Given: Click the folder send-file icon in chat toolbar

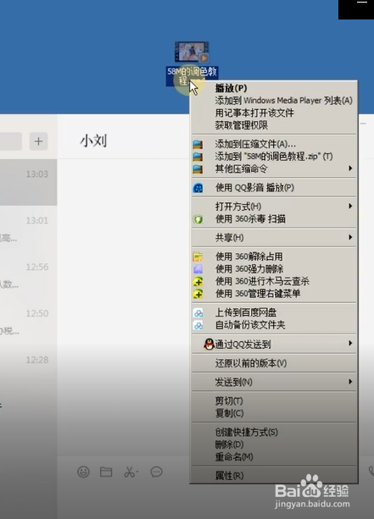Looking at the screenshot, I should click(x=106, y=472).
